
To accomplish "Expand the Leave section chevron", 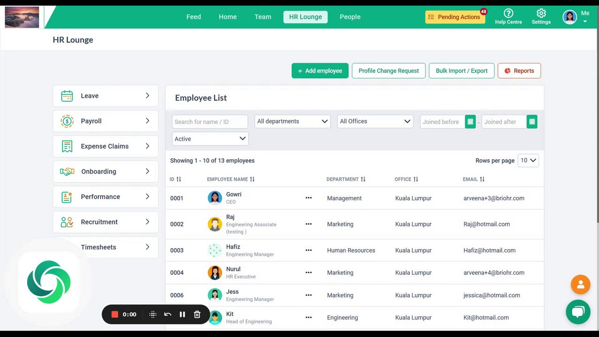I will [x=147, y=95].
